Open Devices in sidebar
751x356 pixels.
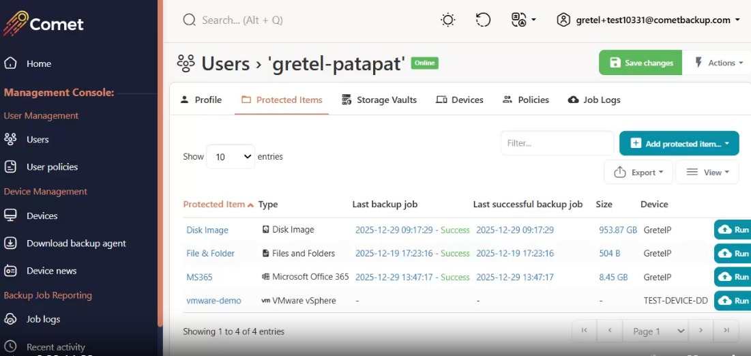click(42, 216)
